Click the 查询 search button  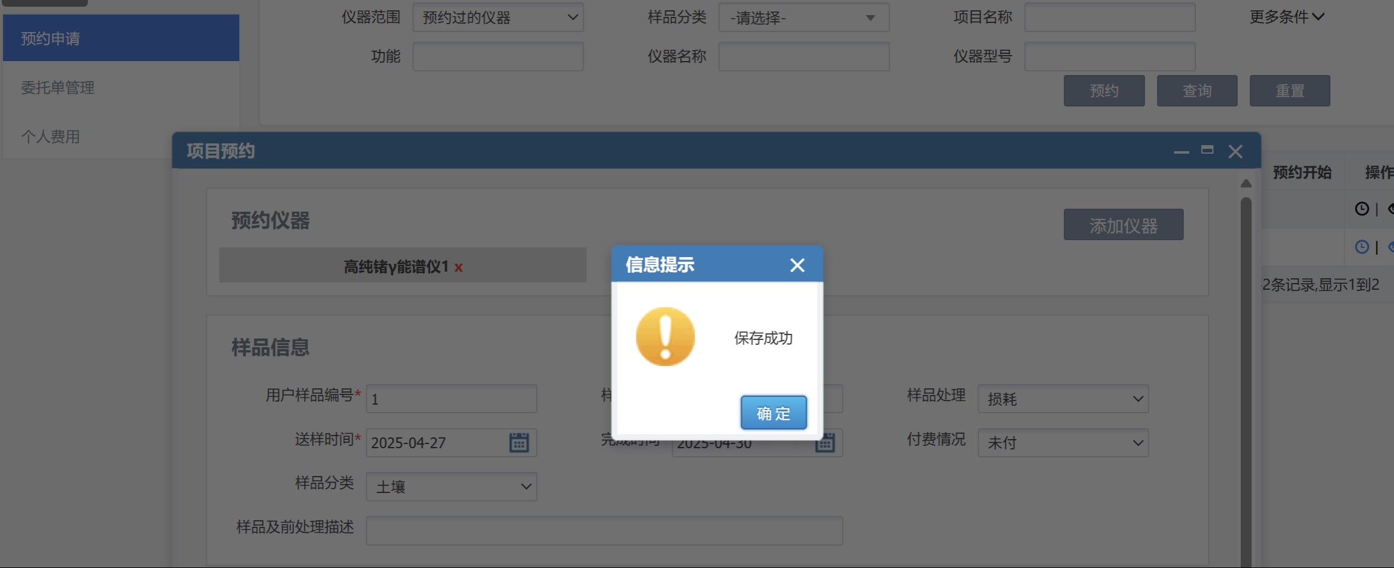tap(1197, 91)
